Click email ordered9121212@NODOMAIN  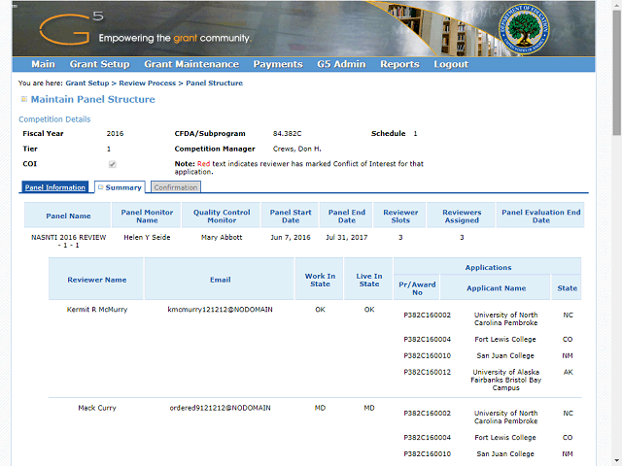(x=221, y=408)
